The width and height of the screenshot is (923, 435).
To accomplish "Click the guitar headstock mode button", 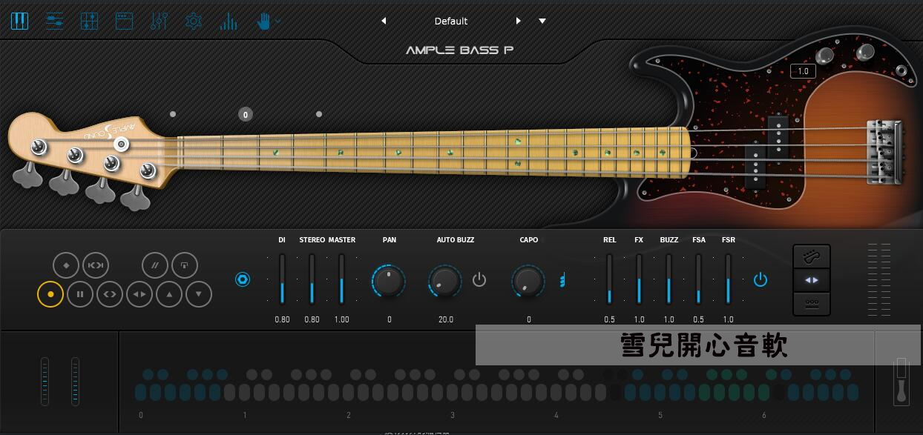I will (x=812, y=257).
